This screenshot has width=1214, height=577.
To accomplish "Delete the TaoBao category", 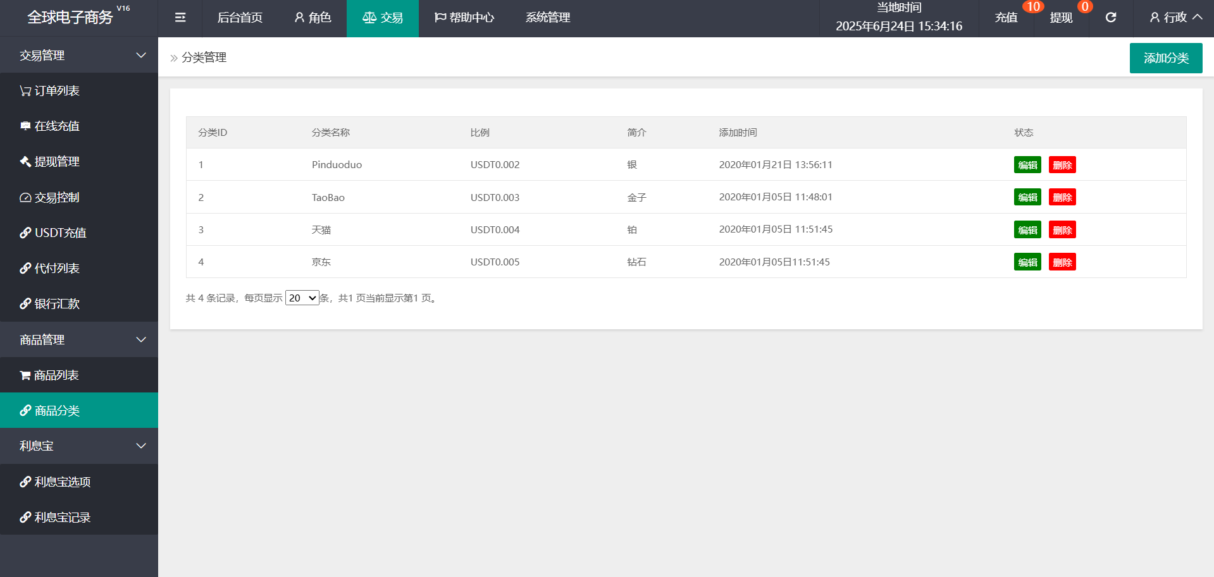I will [x=1062, y=197].
